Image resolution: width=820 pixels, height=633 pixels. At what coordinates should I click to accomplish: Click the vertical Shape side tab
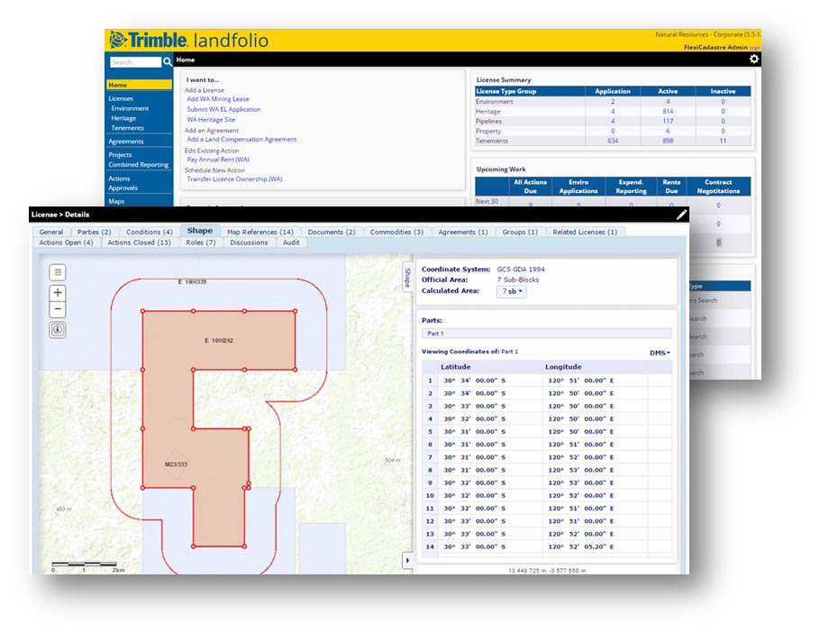(407, 278)
